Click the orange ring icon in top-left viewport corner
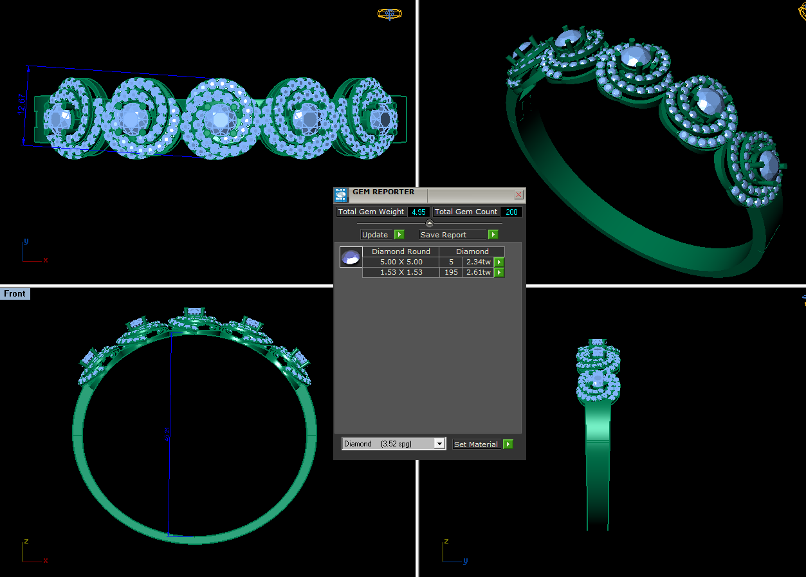806x577 pixels. [390, 13]
